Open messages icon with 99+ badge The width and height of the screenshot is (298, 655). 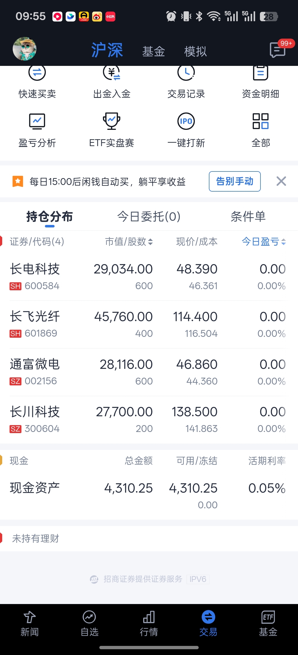(278, 50)
